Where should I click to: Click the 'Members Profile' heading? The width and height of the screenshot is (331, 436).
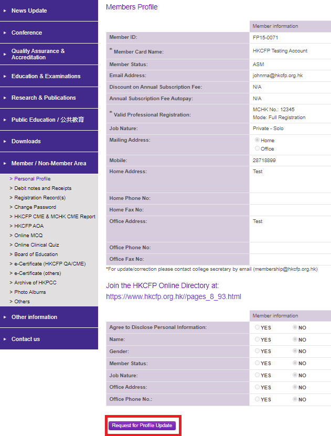[132, 7]
